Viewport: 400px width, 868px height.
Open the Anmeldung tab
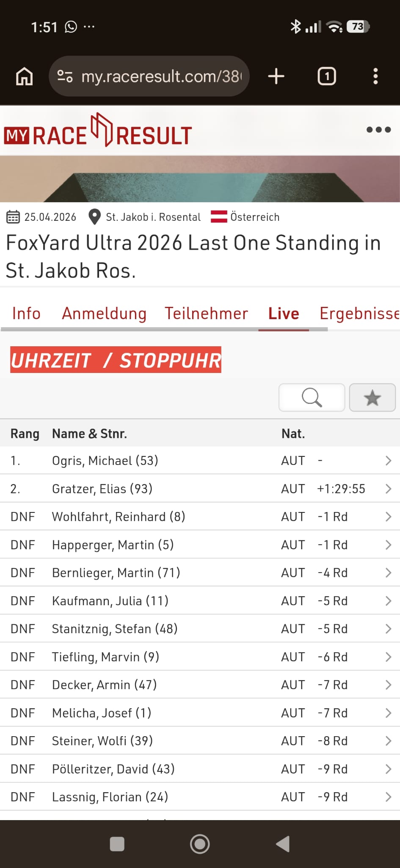coord(104,314)
